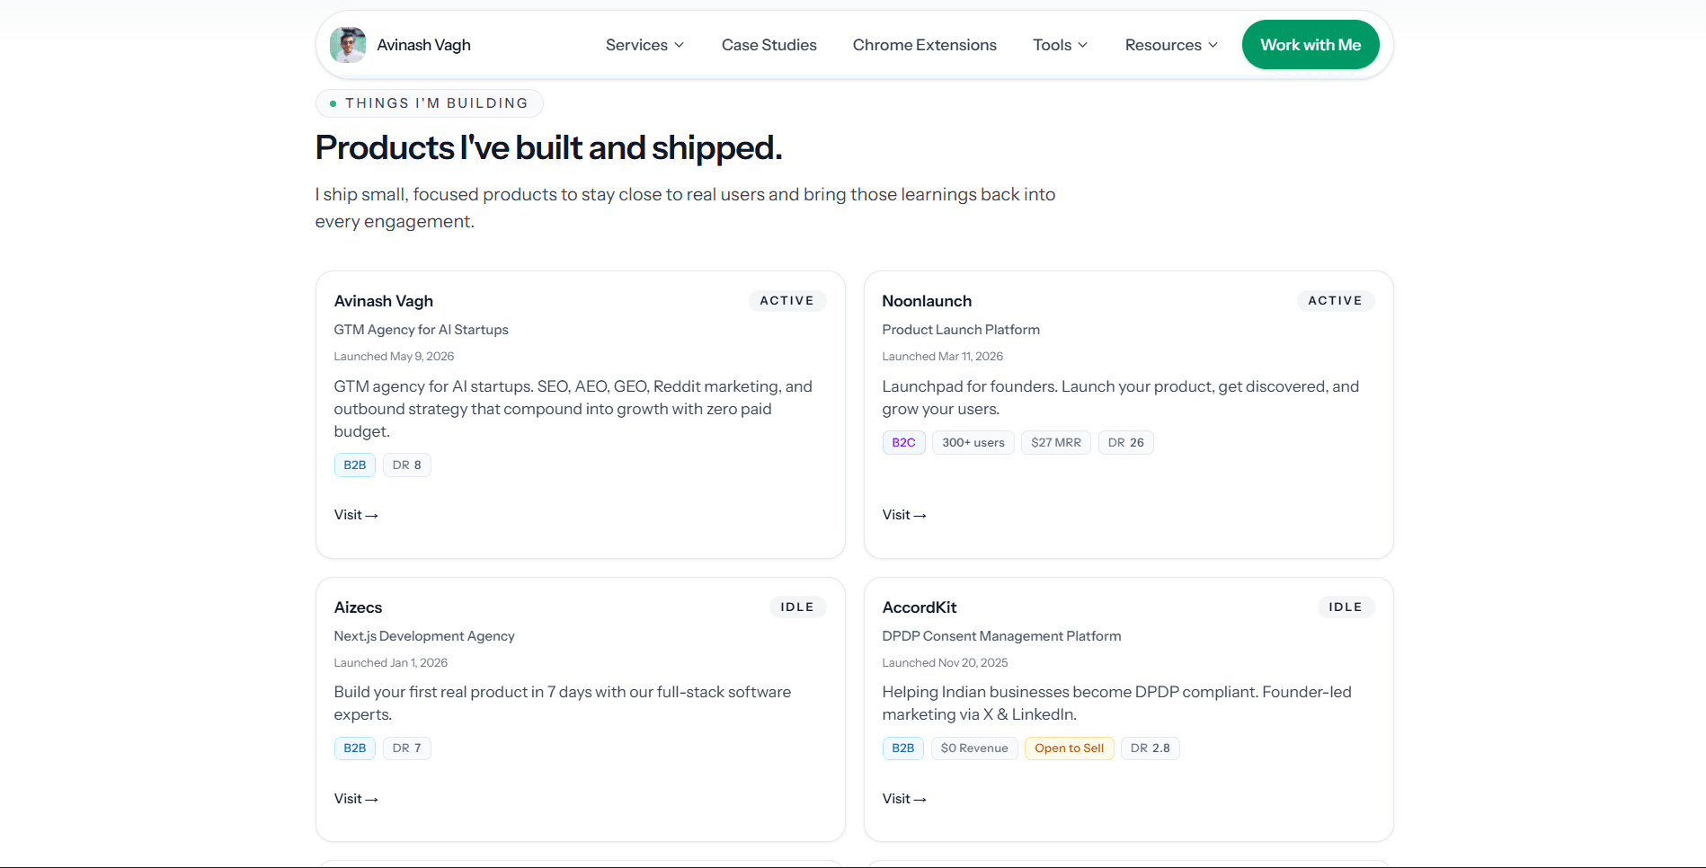Image resolution: width=1706 pixels, height=868 pixels.
Task: Click the Next.js Development Agency subtitle
Action: click(424, 636)
